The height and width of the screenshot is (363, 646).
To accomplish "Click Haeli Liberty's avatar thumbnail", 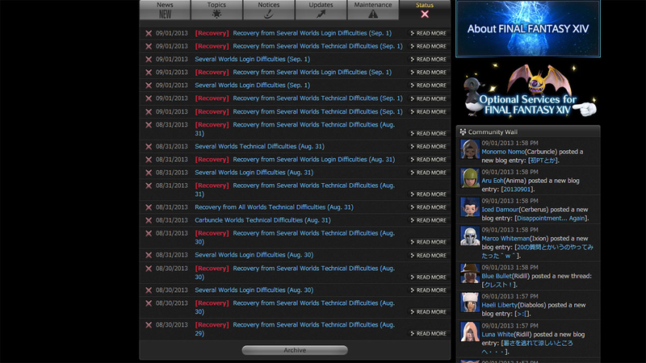I will pyautogui.click(x=470, y=302).
